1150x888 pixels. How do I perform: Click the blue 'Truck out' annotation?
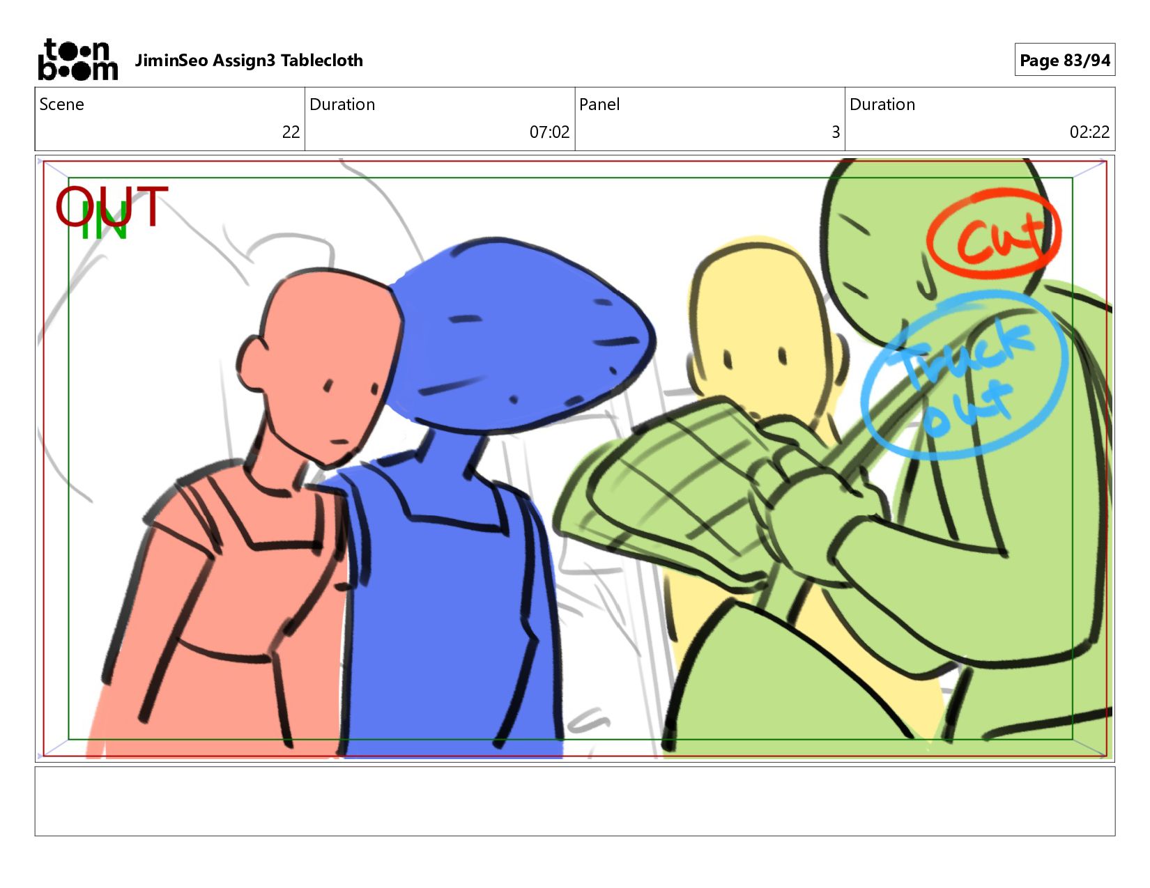964,377
